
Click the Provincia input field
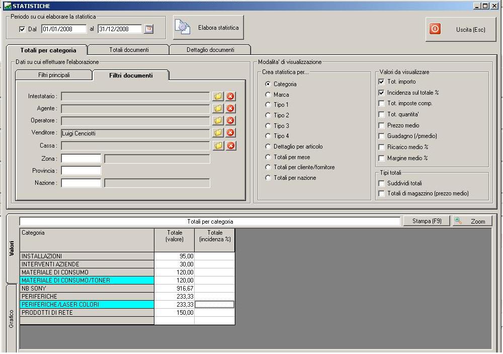pyautogui.click(x=81, y=171)
